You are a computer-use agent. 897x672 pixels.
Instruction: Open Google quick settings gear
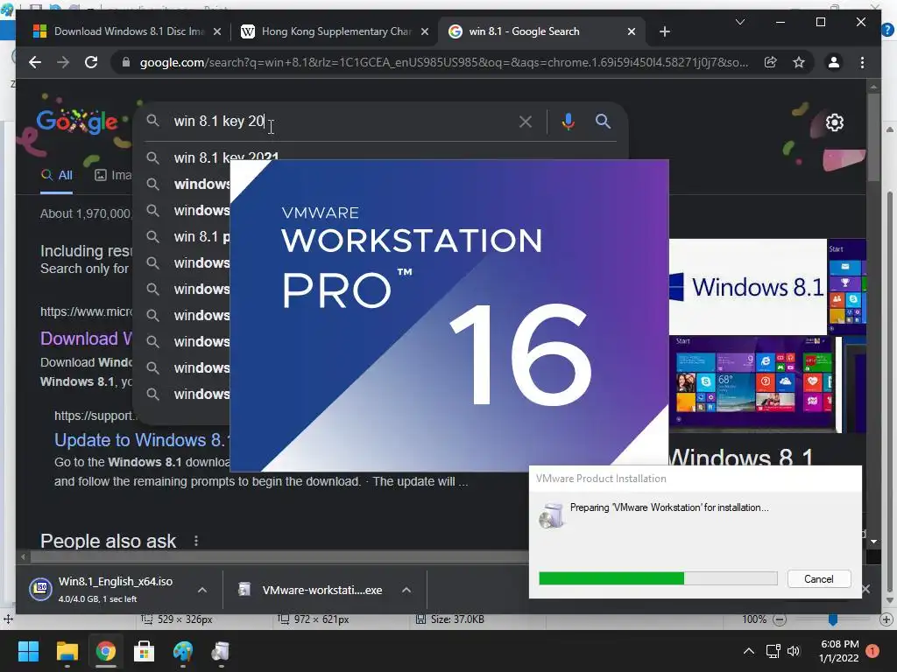(834, 122)
